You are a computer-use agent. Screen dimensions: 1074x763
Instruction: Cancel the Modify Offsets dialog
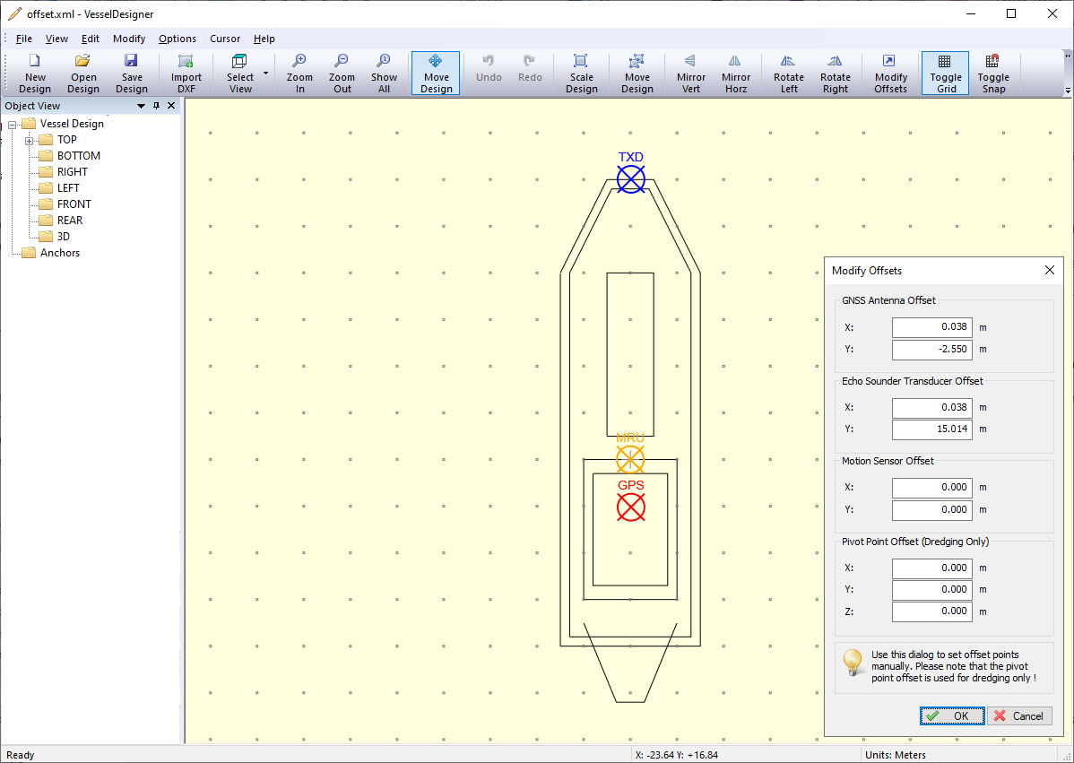point(1019,715)
